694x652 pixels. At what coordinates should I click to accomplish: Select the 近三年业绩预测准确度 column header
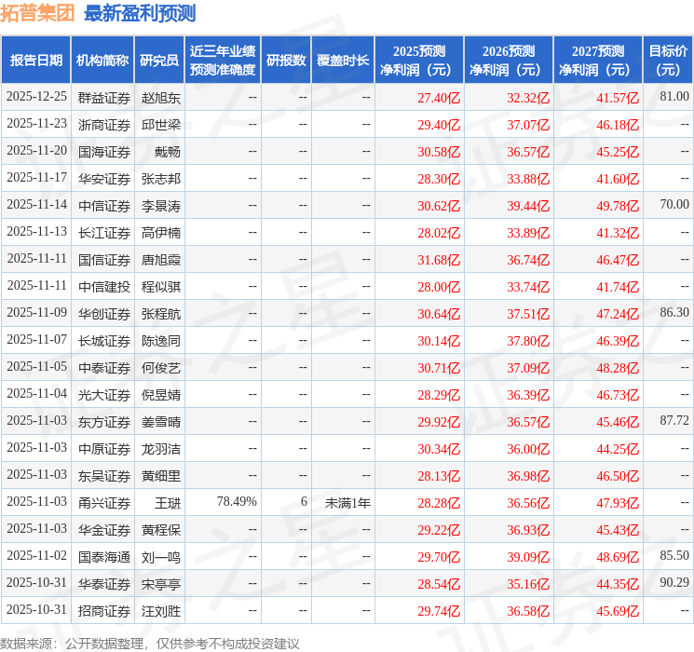tap(223, 61)
